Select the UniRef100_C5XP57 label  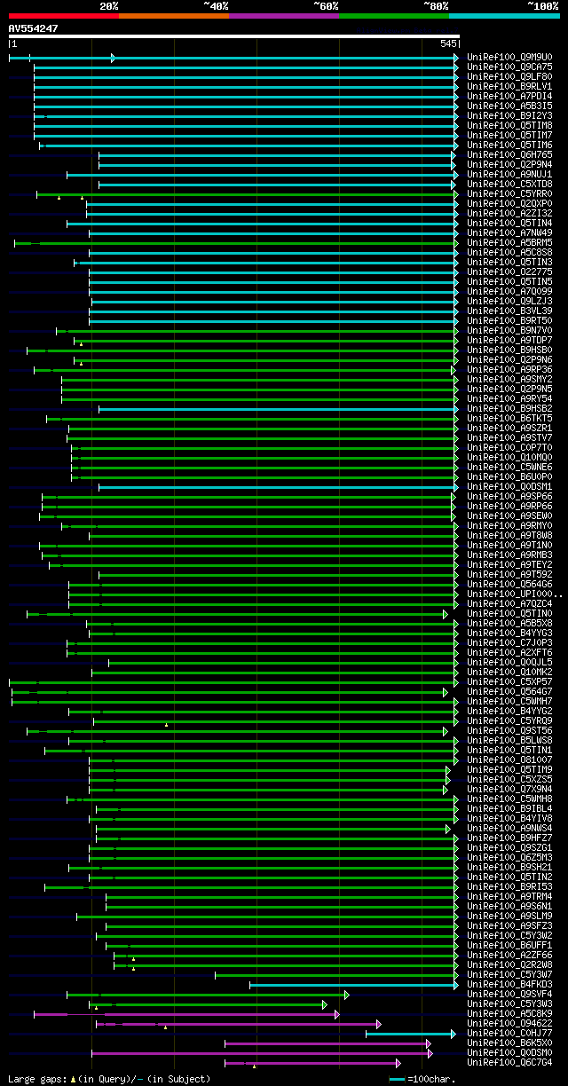pos(509,682)
